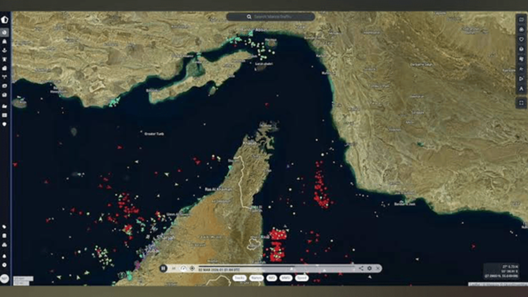The image size is (528, 297).
Task: Open playback settings gear
Action: pos(370,268)
